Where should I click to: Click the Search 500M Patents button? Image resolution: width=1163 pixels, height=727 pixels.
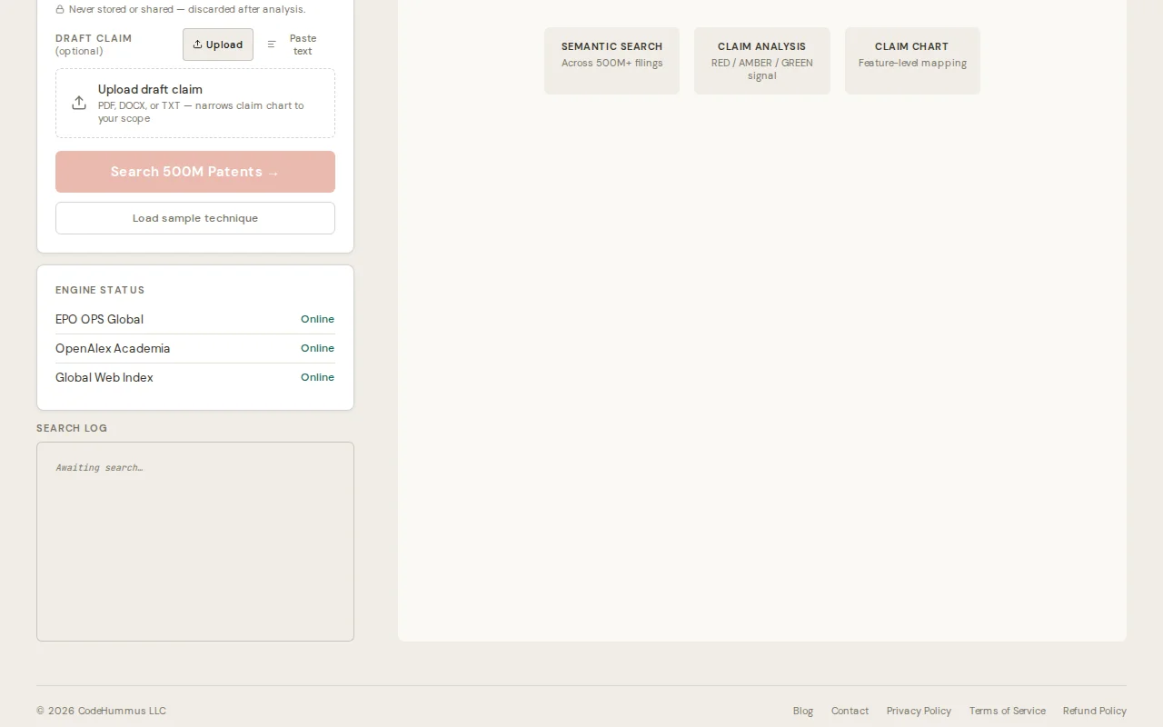point(195,172)
